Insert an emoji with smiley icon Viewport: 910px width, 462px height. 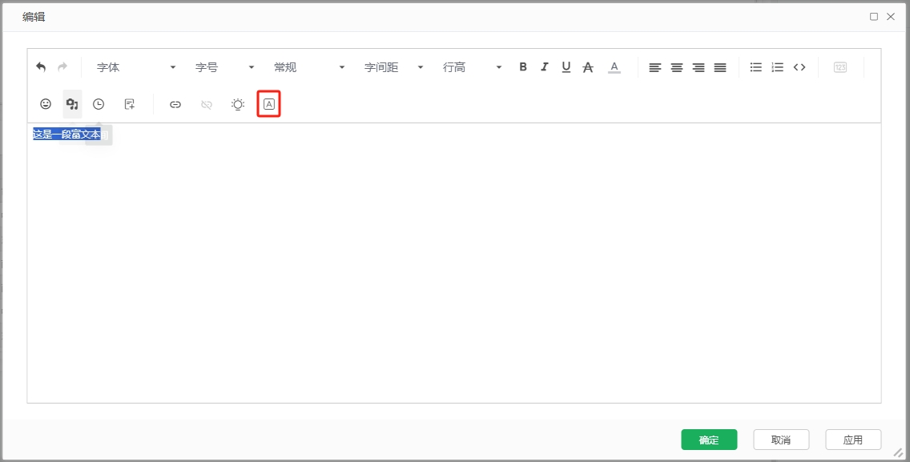tap(46, 104)
